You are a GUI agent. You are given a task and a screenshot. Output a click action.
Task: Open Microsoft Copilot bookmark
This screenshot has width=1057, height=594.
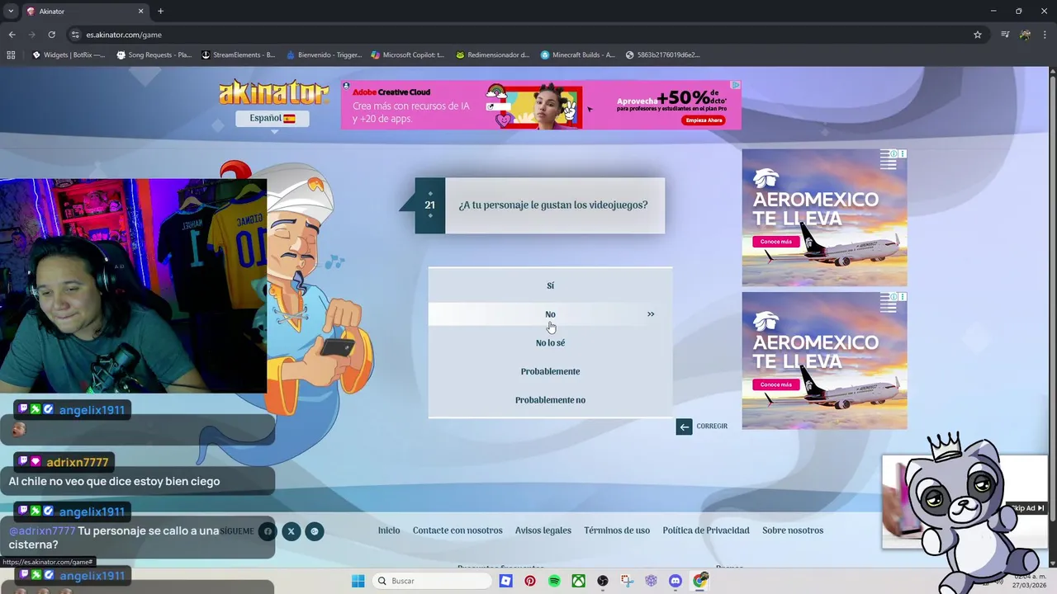pos(408,55)
